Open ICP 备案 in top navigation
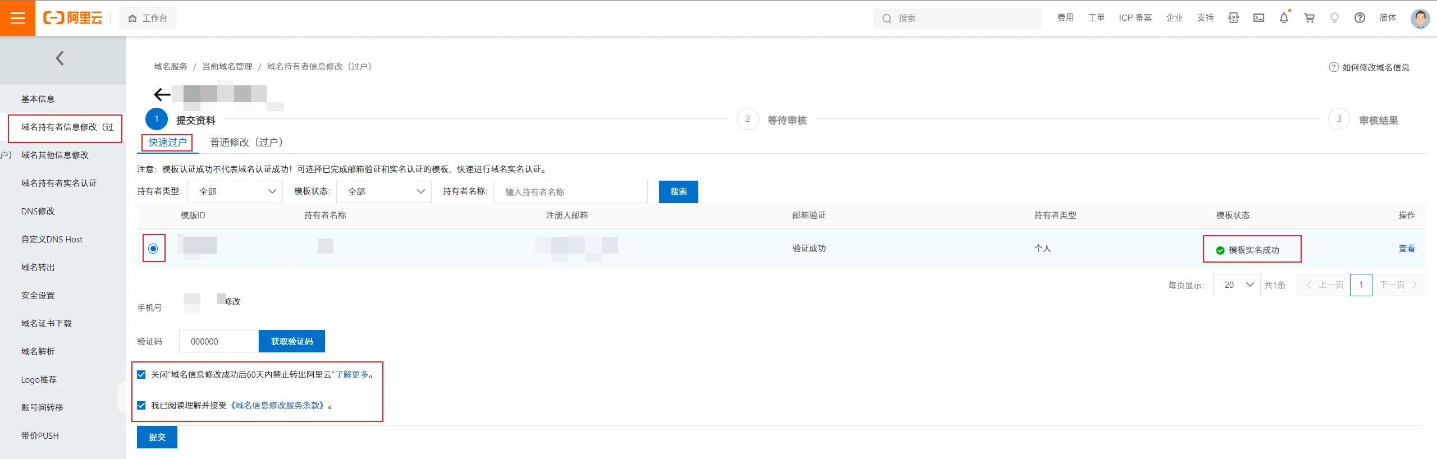 pos(1135,18)
